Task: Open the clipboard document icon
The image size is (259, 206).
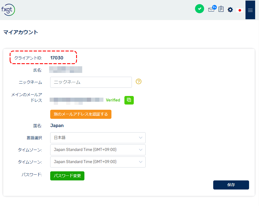Action: [x=221, y=9]
